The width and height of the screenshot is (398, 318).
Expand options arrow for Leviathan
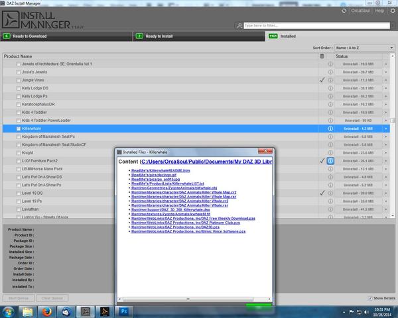(386, 209)
